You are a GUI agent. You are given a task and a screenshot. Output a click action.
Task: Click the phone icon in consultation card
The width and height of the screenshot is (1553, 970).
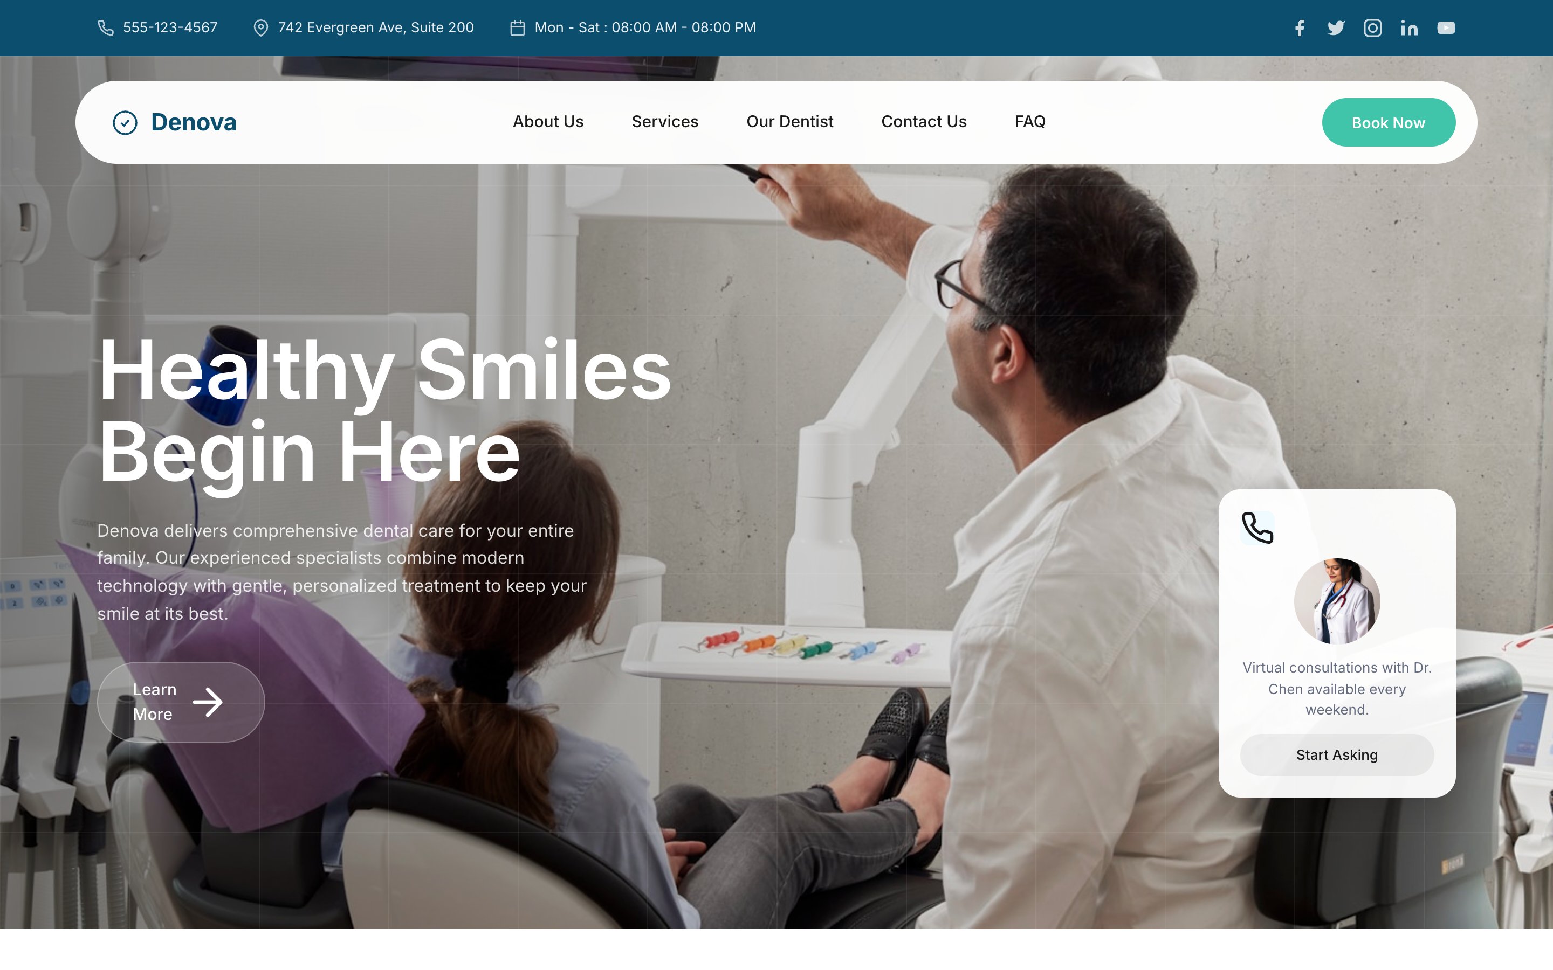pos(1257,528)
